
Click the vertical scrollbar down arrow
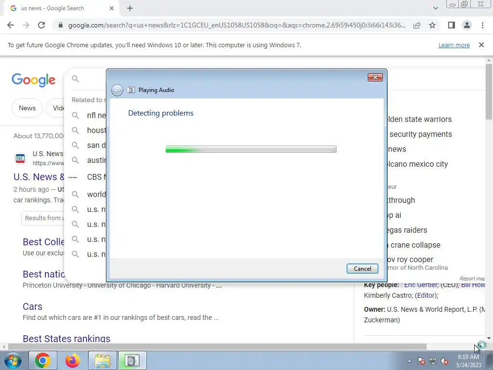pyautogui.click(x=489, y=338)
